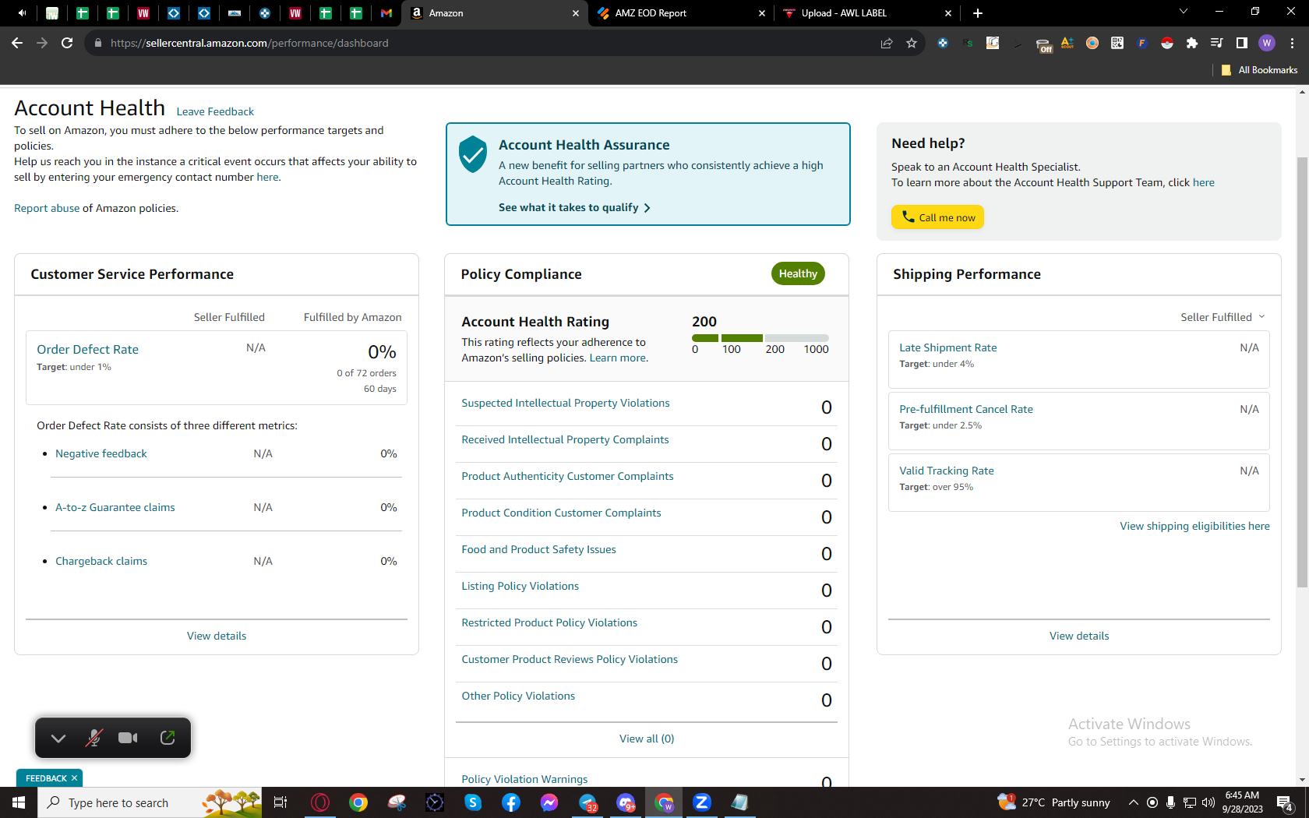Image resolution: width=1309 pixels, height=818 pixels.
Task: Click the Call me now button
Action: pos(937,217)
